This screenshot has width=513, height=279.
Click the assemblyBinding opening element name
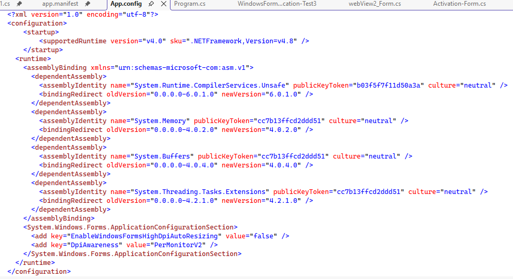(57, 67)
